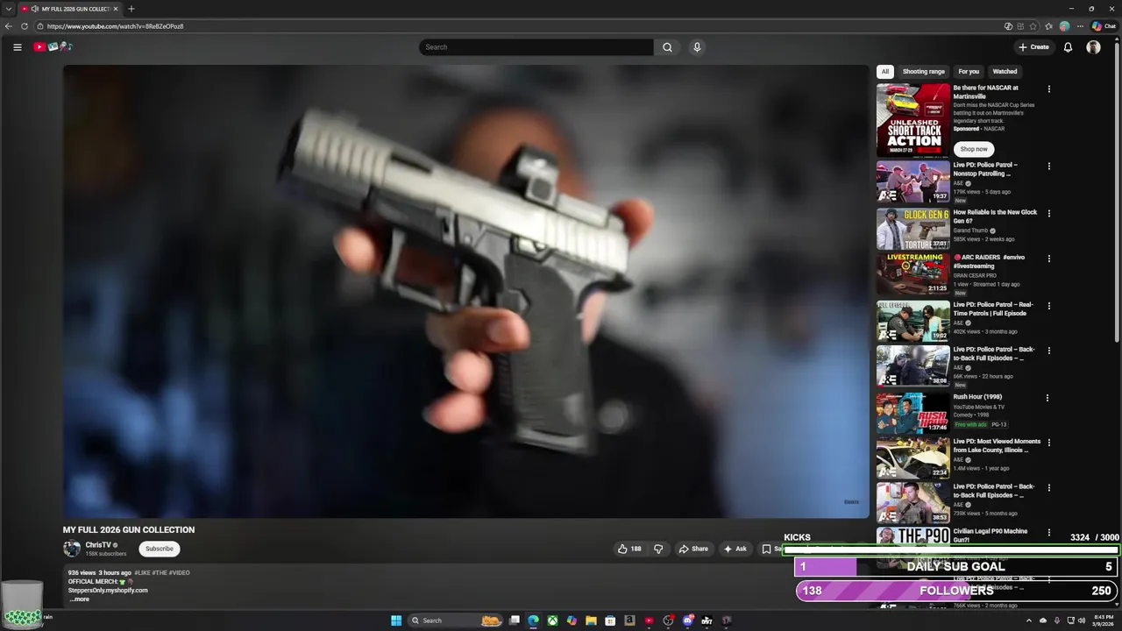This screenshot has width=1122, height=631.
Task: Open the clock showing 8:43 PM
Action: pos(1103,620)
